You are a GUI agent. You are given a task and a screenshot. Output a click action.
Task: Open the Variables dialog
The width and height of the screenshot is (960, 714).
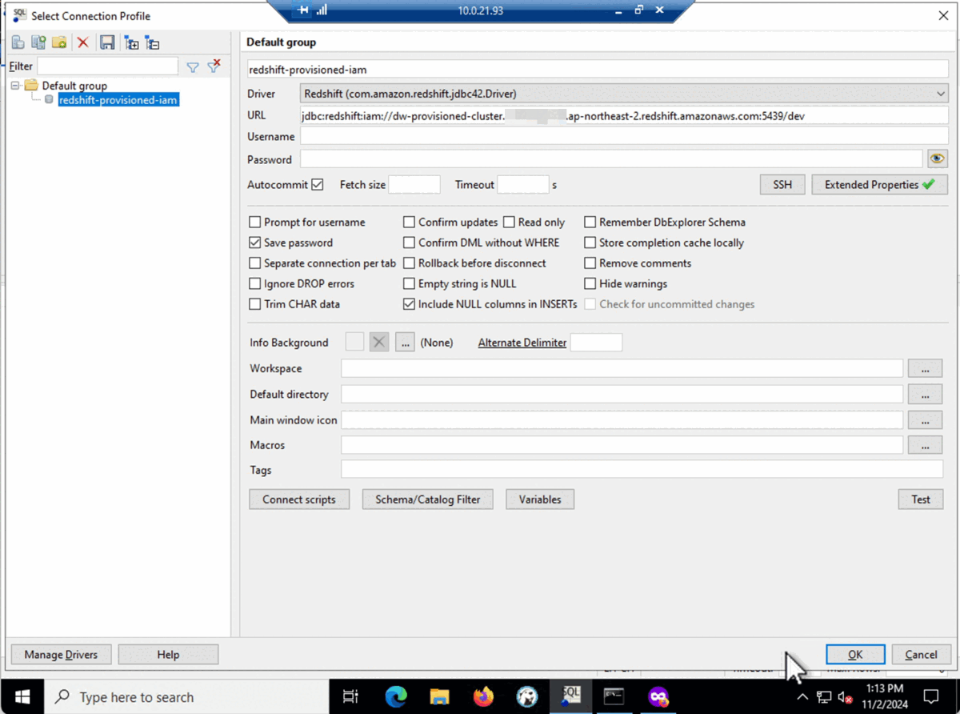click(x=540, y=499)
